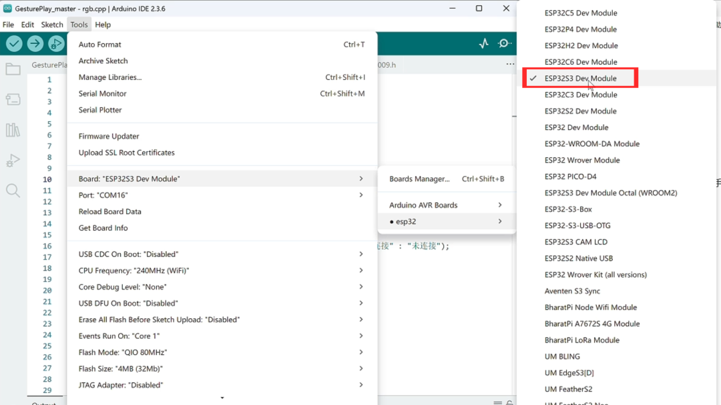Open the Library Manager sidebar icon
Viewport: 721px width, 405px height.
(13, 131)
